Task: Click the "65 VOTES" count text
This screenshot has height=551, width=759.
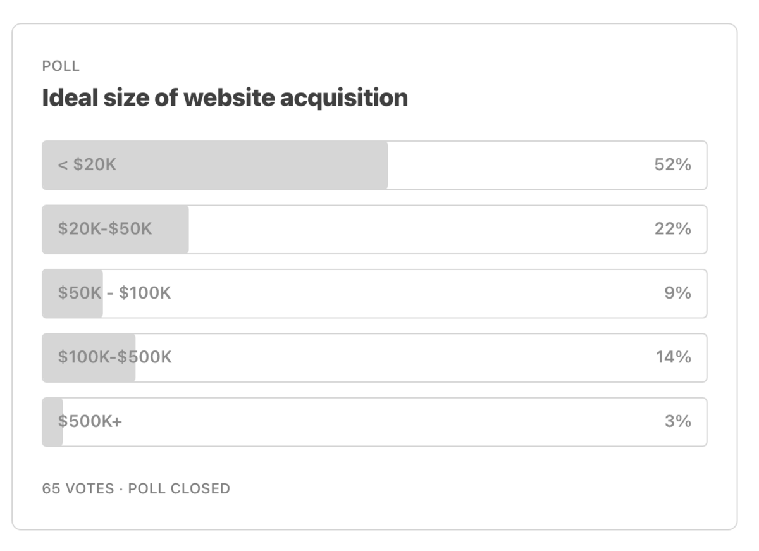Action: pos(78,489)
